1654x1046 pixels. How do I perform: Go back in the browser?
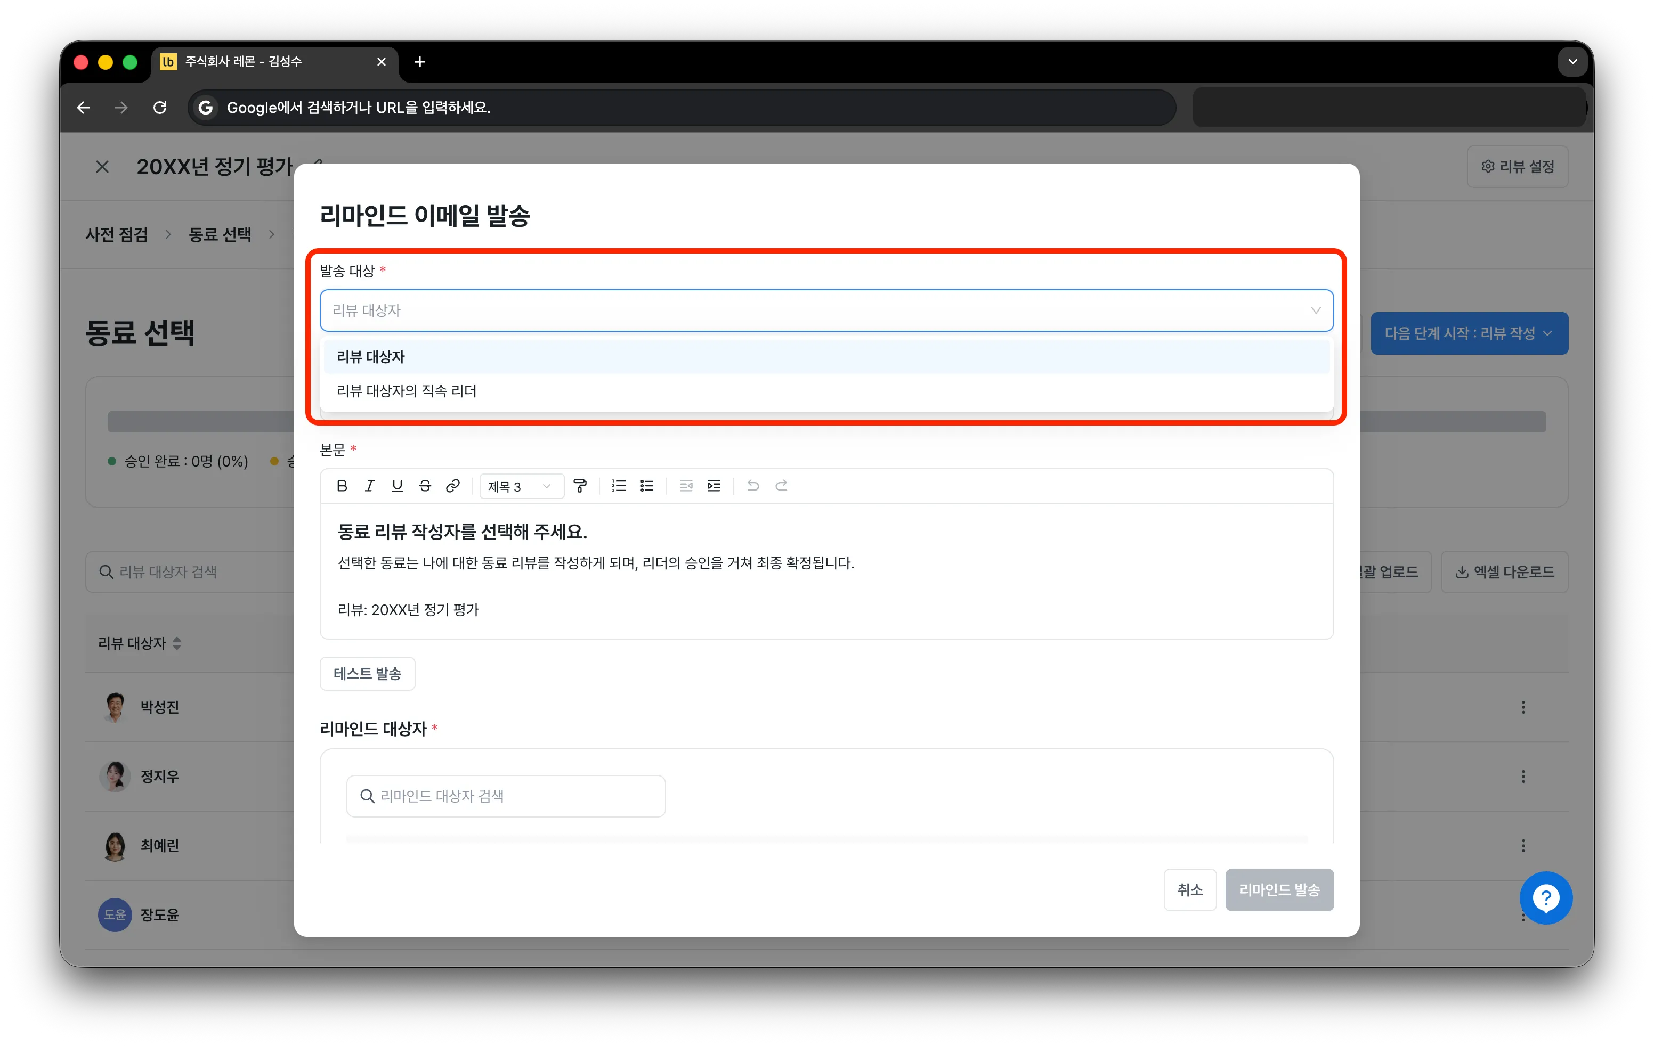point(83,108)
